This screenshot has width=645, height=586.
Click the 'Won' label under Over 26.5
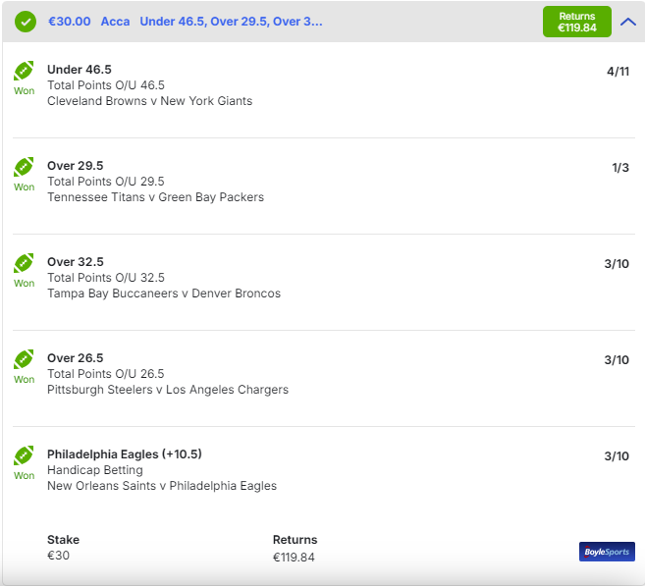(x=24, y=380)
